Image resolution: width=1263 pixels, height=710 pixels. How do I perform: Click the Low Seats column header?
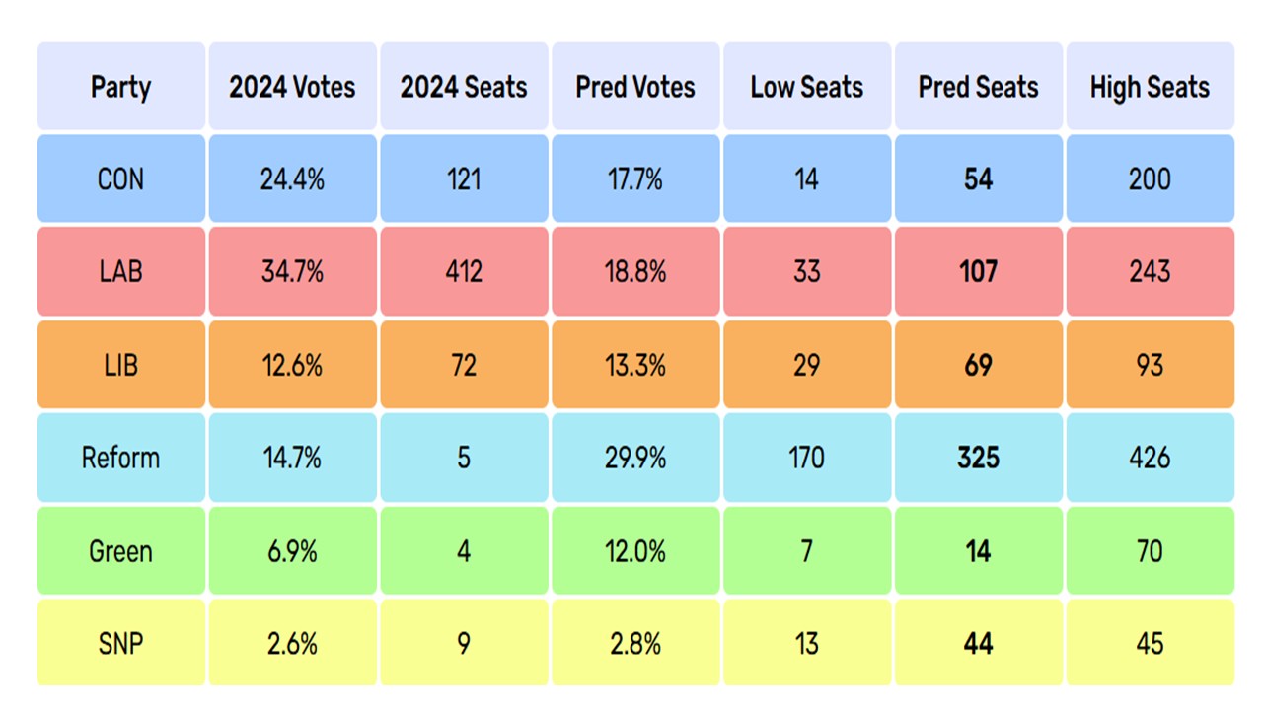click(806, 87)
